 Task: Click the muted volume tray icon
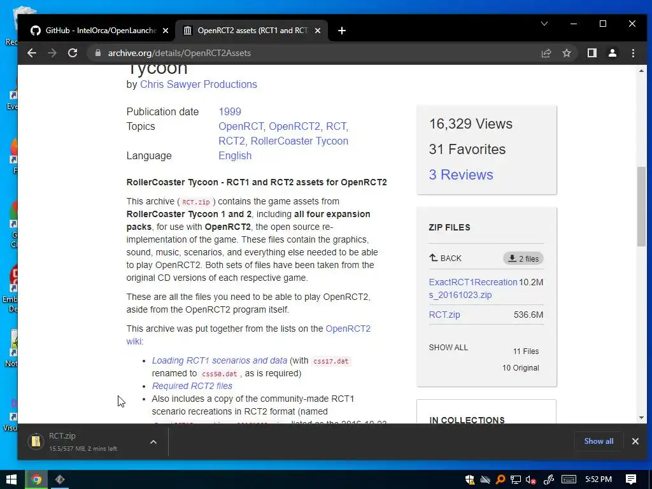pos(530,479)
